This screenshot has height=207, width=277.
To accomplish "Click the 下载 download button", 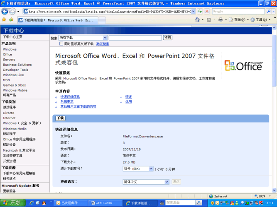I will coord(60,118).
